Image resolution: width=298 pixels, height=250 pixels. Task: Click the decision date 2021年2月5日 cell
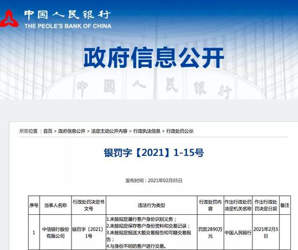tap(265, 233)
